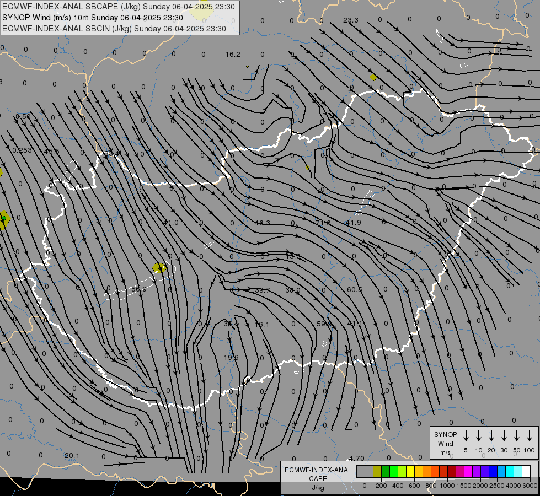
Task: Click the 4.70 value above the CAPE legend
Action: (x=356, y=459)
